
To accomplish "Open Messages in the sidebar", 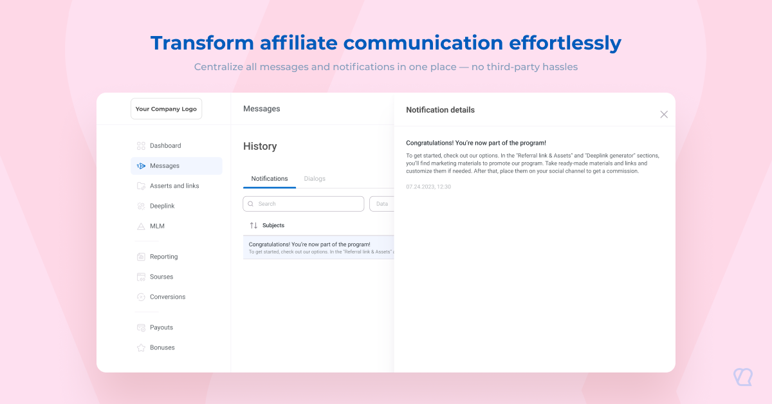I will pos(176,166).
